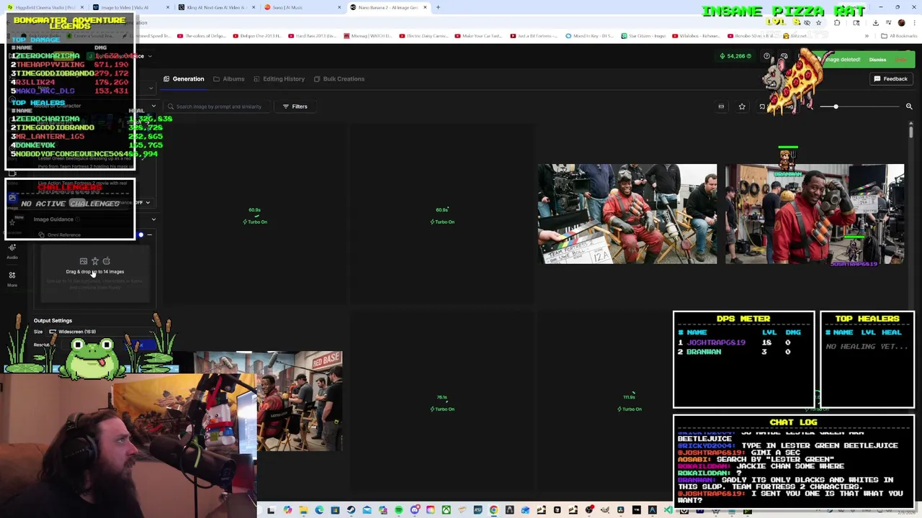Undo the image deletion
This screenshot has height=518, width=922.
click(900, 60)
